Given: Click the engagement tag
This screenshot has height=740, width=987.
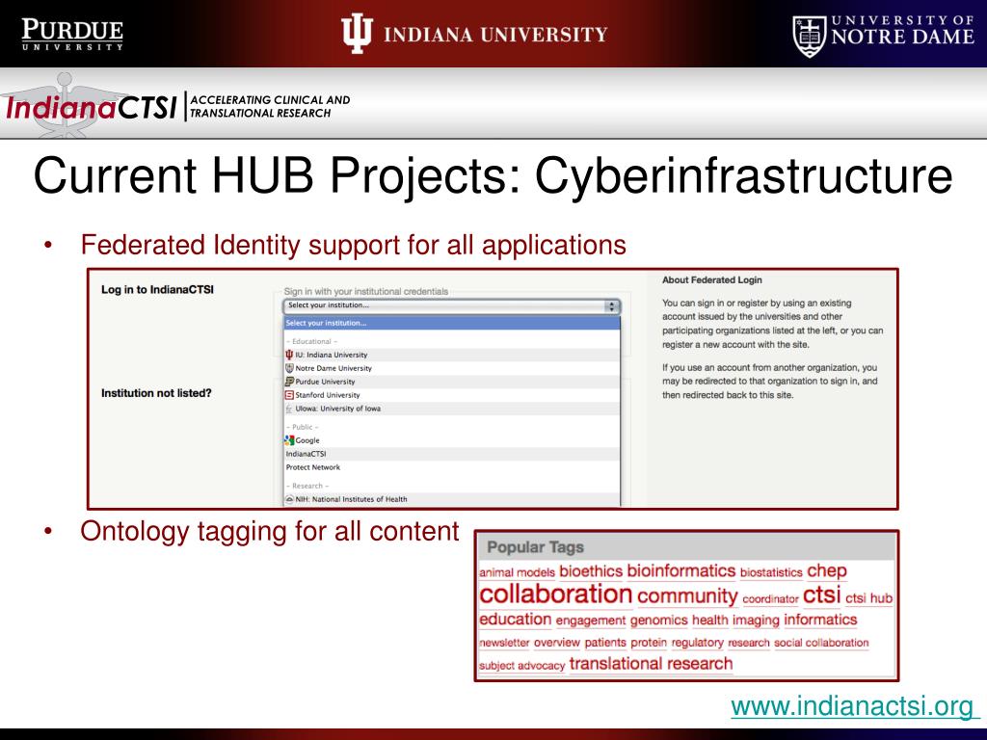Looking at the screenshot, I should 591,621.
